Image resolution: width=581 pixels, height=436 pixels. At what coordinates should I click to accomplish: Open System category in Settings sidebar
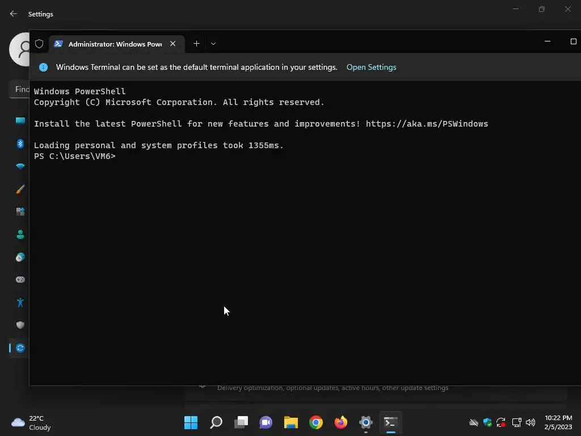tap(20, 121)
